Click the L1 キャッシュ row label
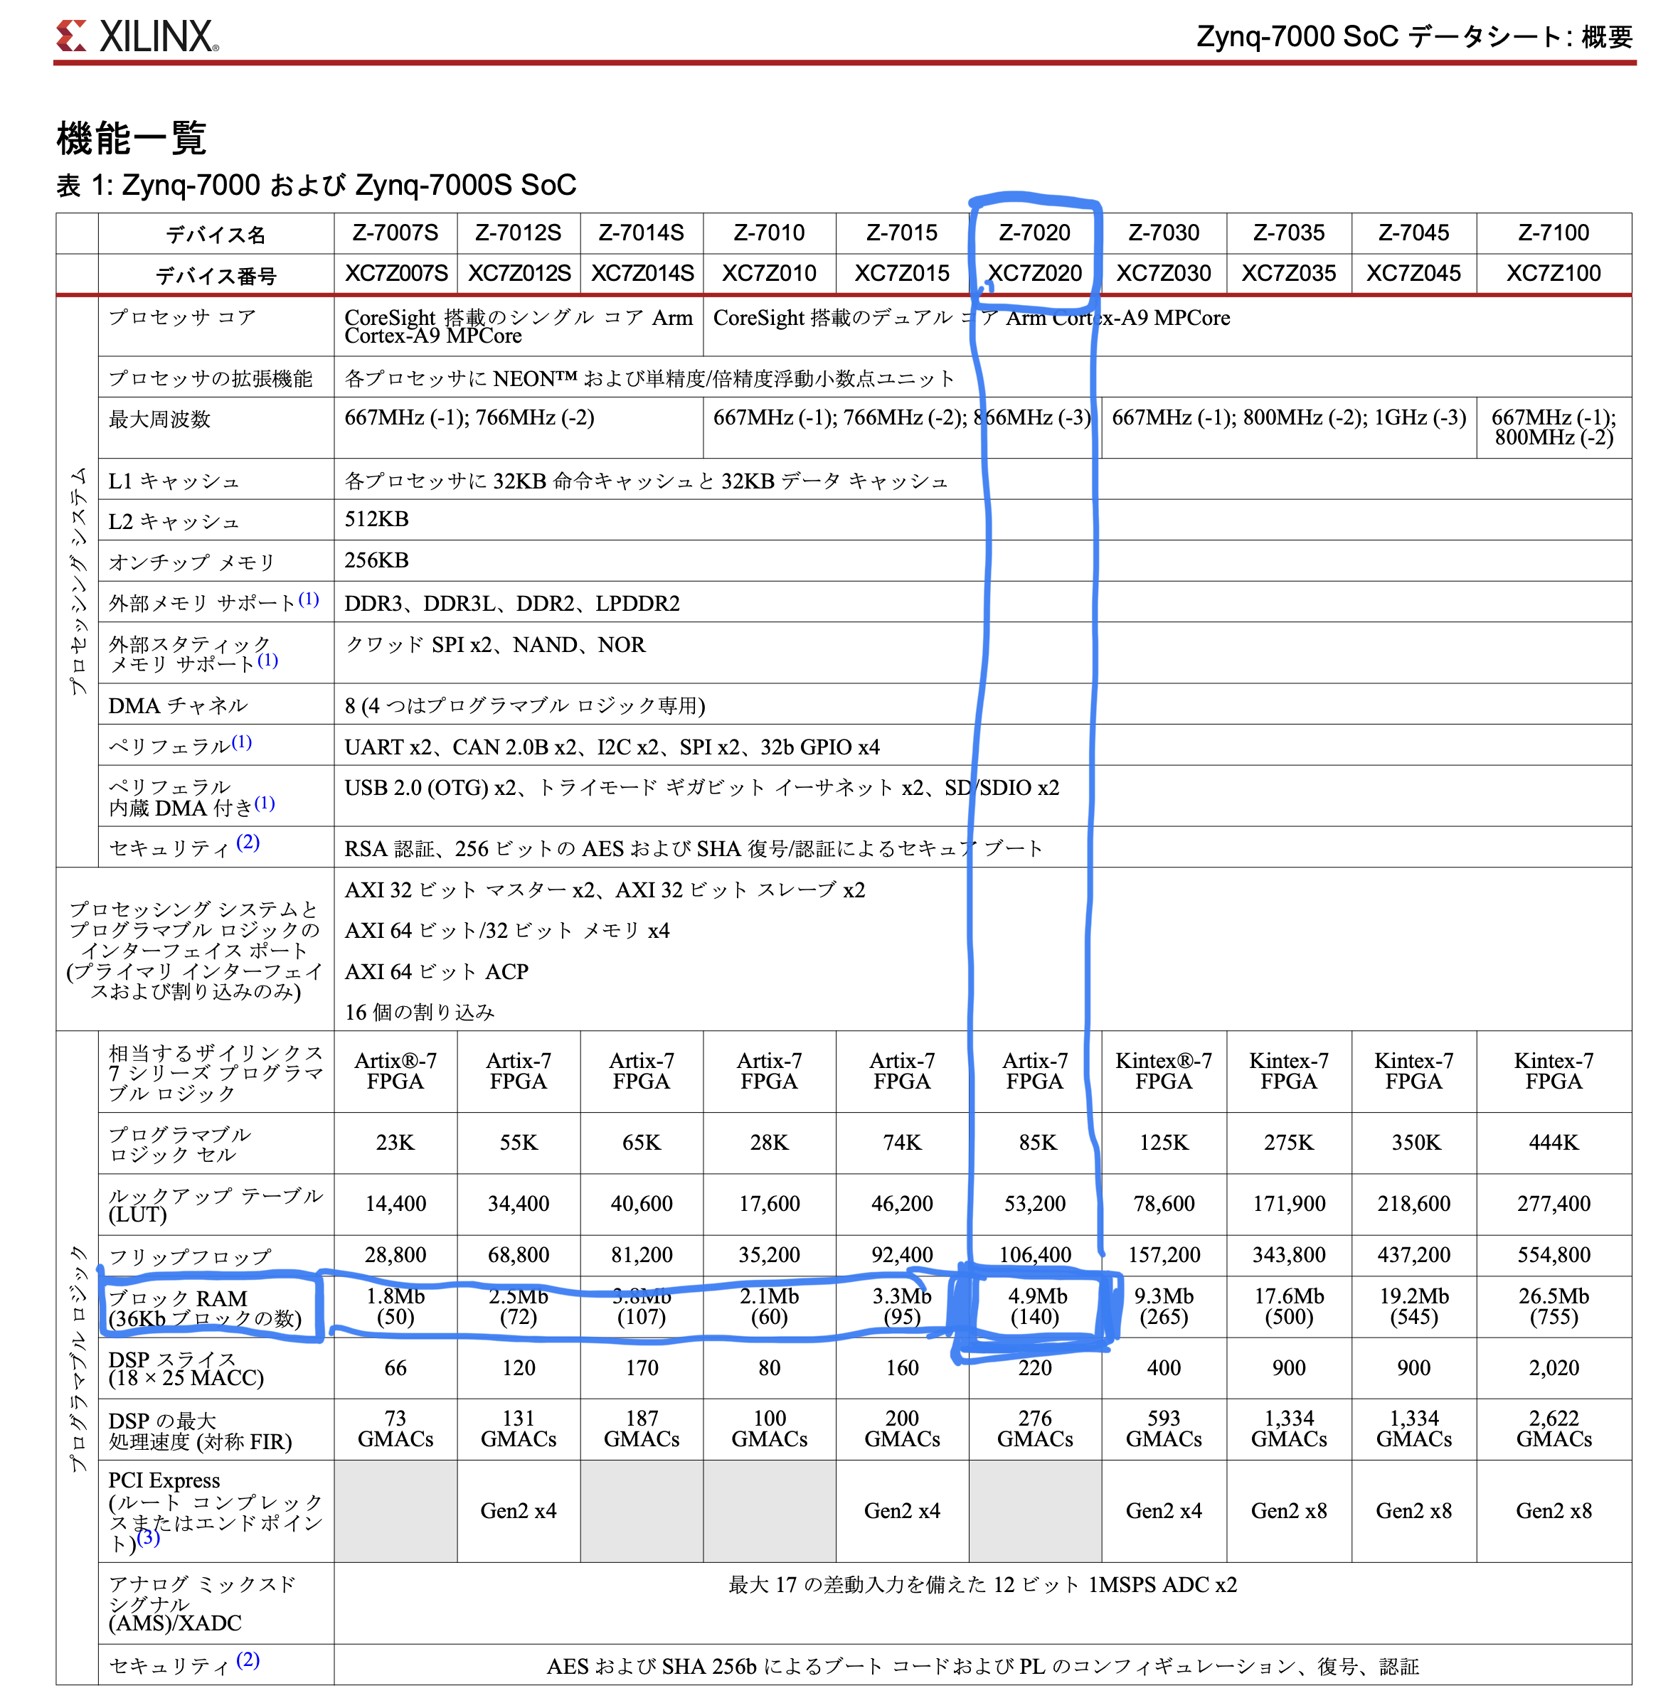1673x1698 pixels. [173, 481]
